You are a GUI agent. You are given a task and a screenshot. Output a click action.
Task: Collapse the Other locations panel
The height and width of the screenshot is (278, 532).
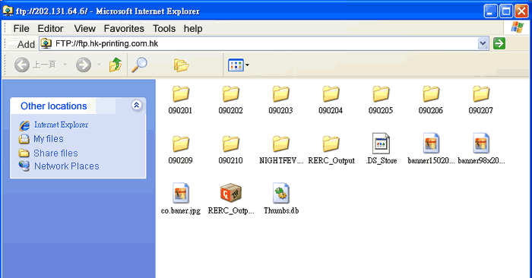pos(136,105)
